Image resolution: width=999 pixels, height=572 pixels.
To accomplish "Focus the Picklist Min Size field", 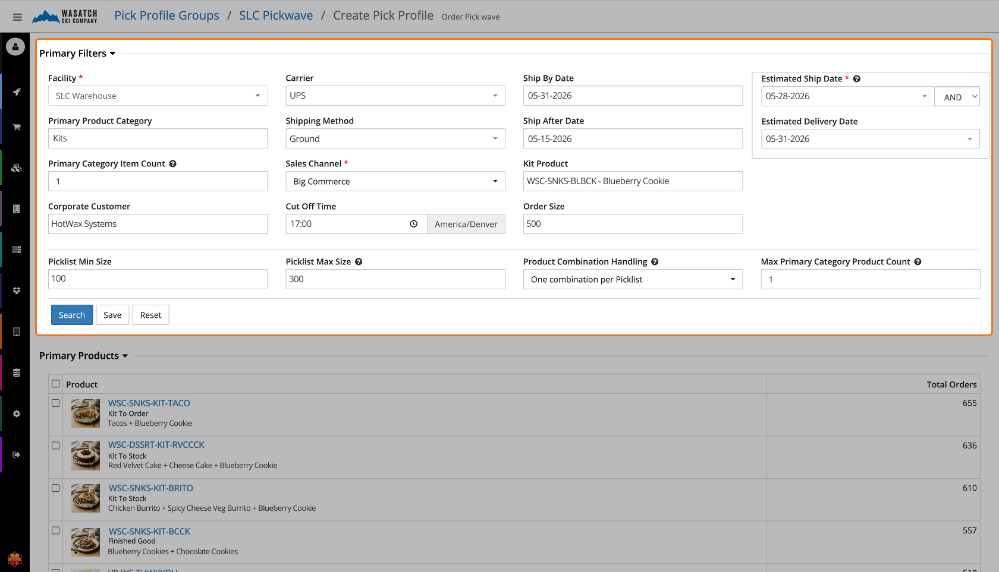I will [158, 279].
